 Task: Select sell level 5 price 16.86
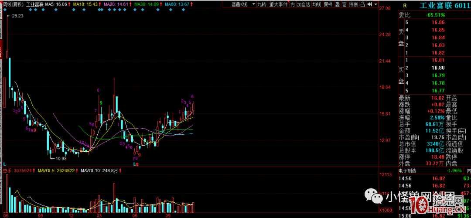[438, 23]
